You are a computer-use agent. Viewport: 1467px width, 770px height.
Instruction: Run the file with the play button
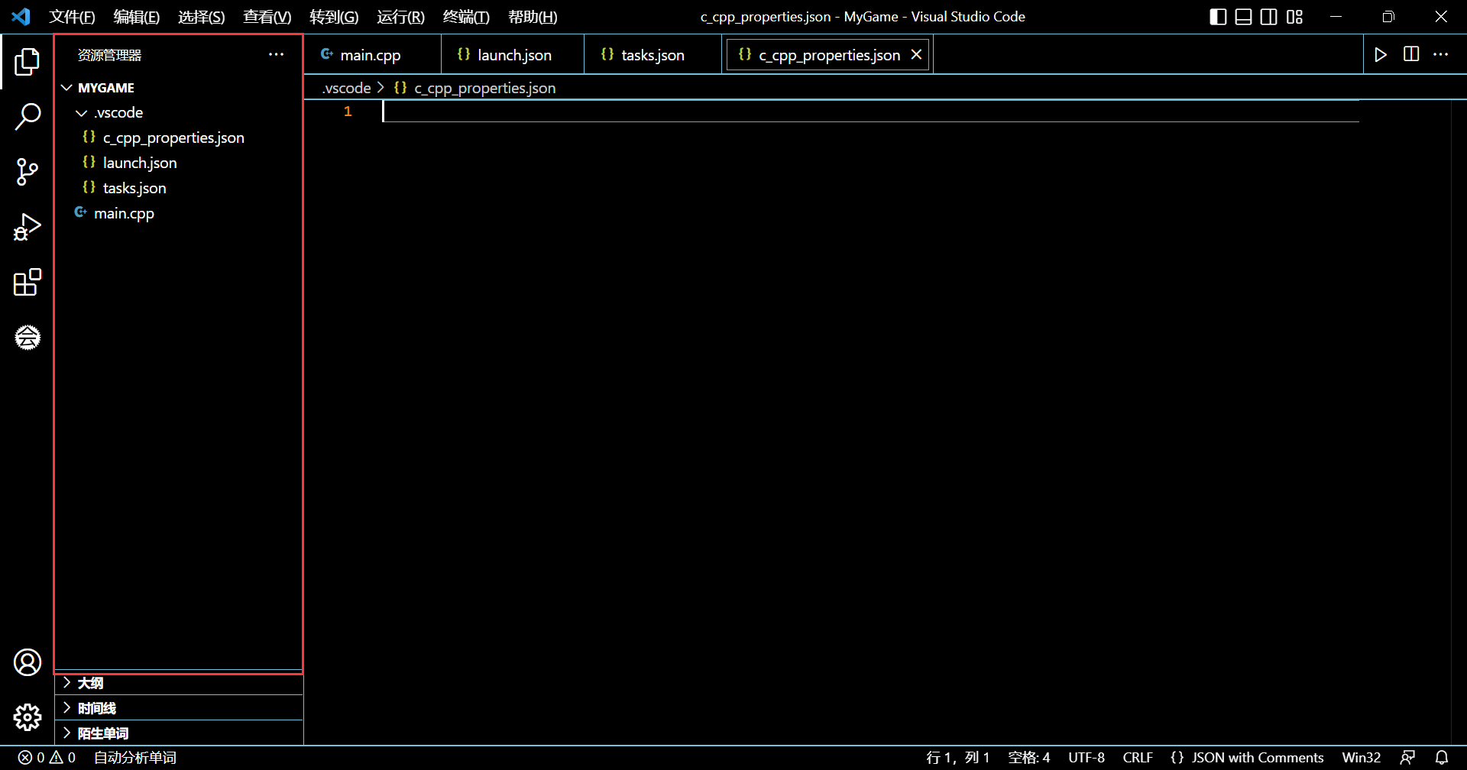[x=1381, y=54]
